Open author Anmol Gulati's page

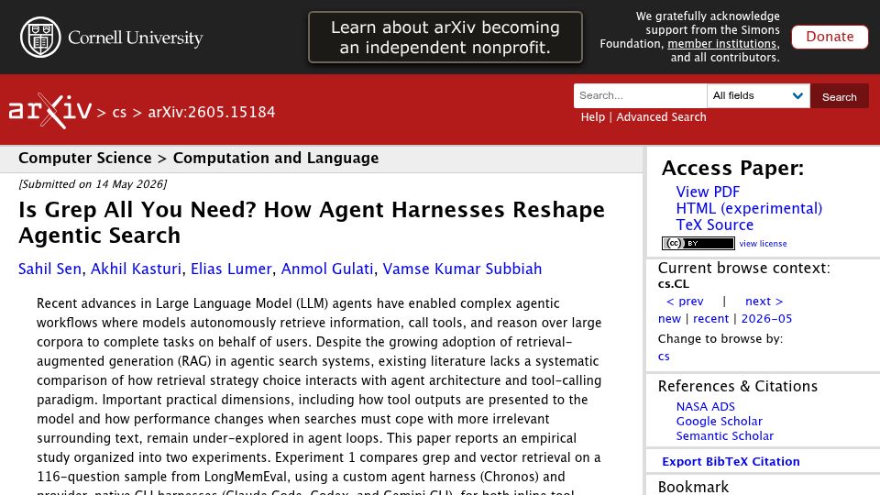click(x=327, y=269)
